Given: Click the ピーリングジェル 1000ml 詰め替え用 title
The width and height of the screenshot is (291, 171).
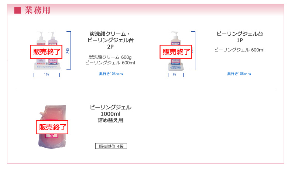Looking at the screenshot, I should [x=110, y=114].
